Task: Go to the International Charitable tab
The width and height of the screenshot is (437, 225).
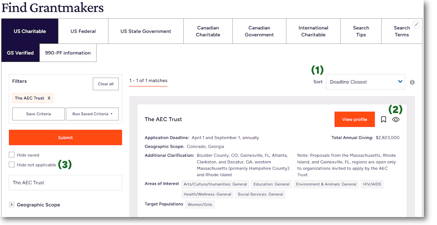Action: pos(313,31)
